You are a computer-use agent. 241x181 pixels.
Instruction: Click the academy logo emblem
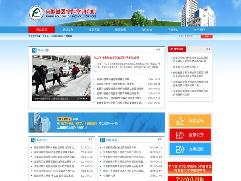point(36,13)
